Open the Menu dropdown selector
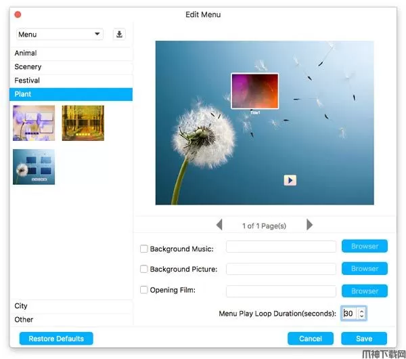This screenshot has width=406, height=359. [60, 35]
